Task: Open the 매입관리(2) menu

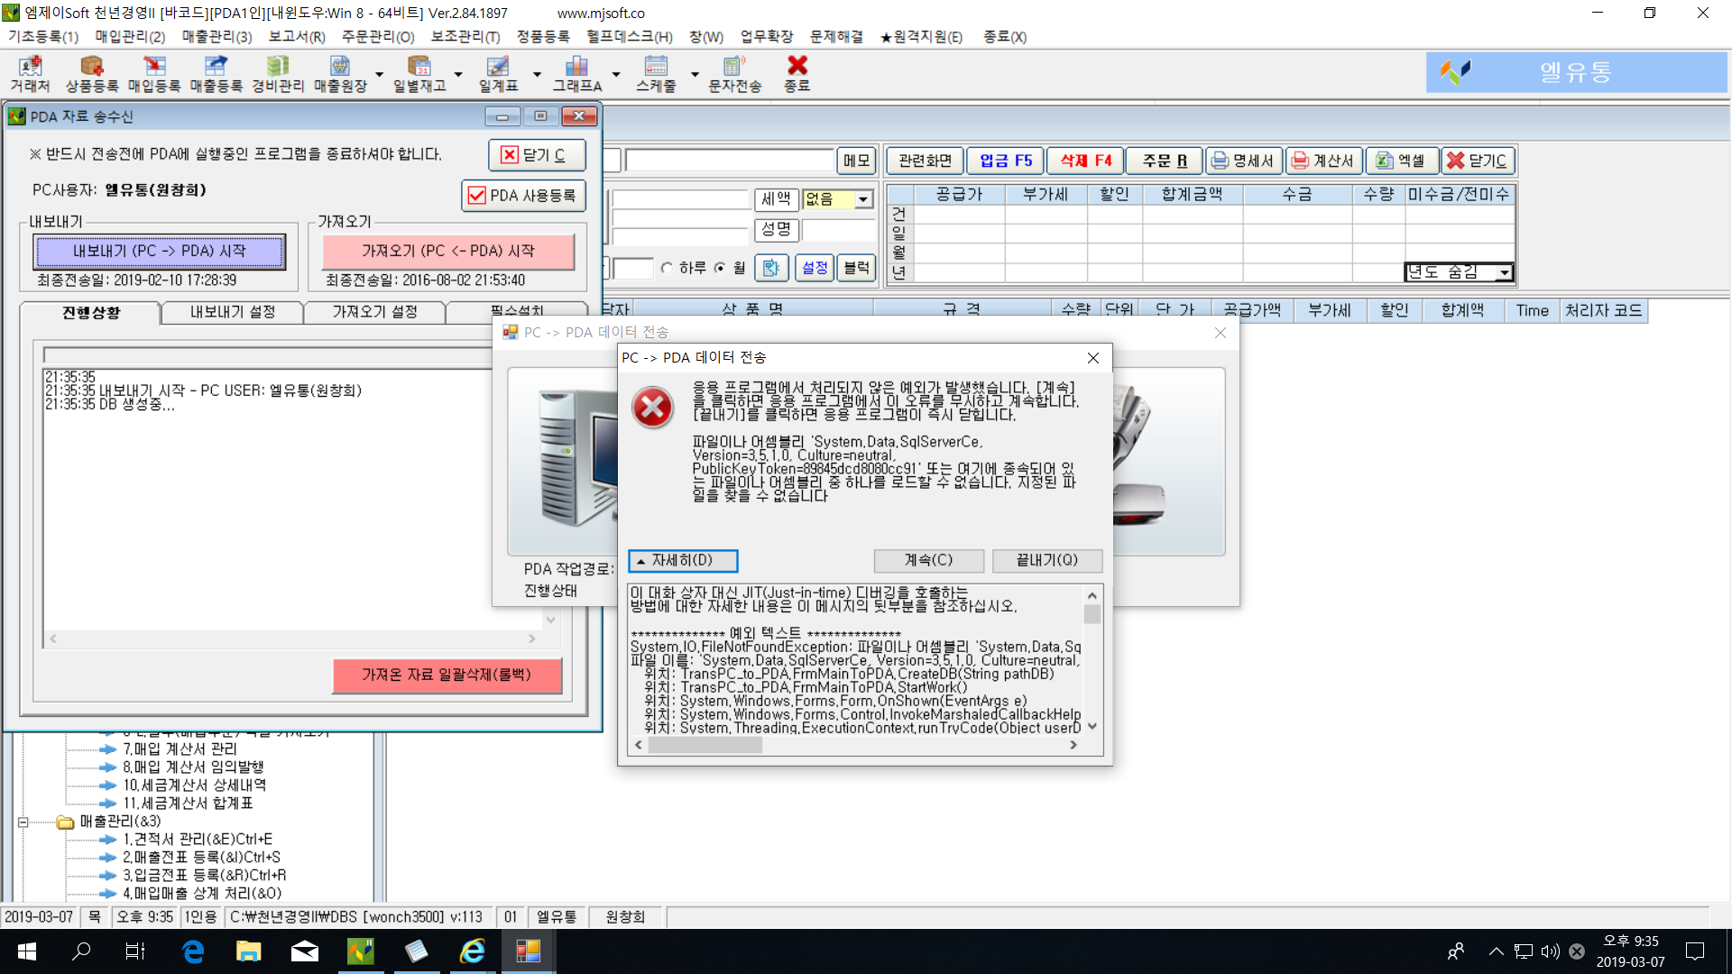Action: click(130, 37)
